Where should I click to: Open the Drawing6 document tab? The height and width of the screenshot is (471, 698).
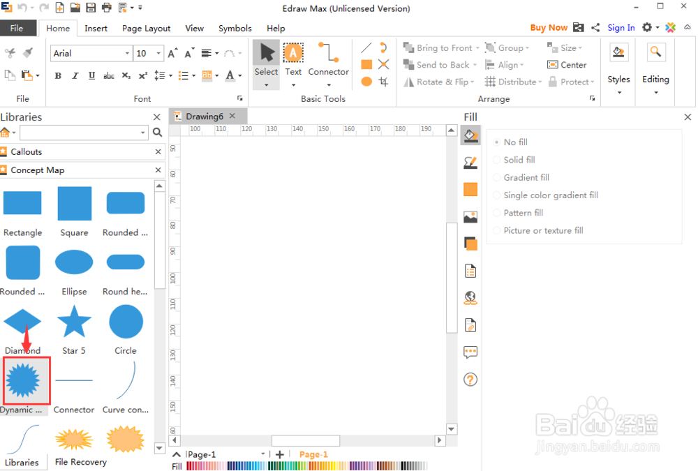[x=205, y=117]
